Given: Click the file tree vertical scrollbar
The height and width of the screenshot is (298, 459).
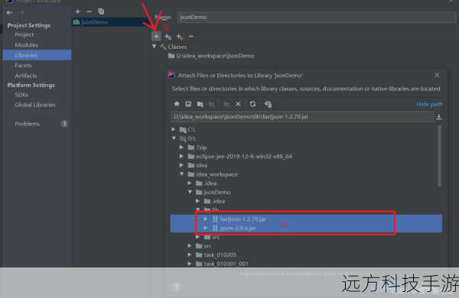Looking at the screenshot, I should pos(439,156).
